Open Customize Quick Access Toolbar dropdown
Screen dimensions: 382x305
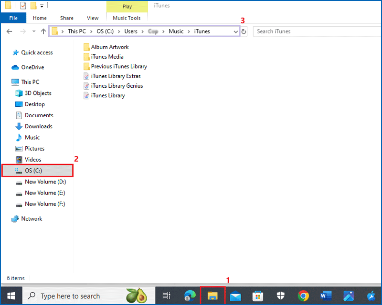pyautogui.click(x=42, y=6)
